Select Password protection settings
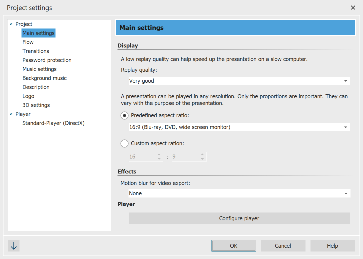 coord(47,60)
